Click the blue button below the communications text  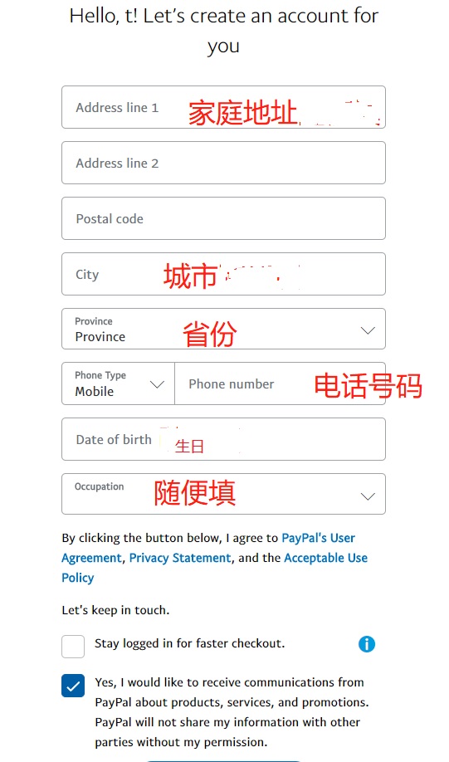[x=223, y=760]
